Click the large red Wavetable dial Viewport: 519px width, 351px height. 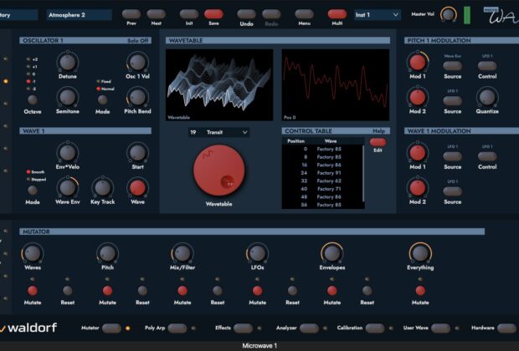tap(218, 170)
